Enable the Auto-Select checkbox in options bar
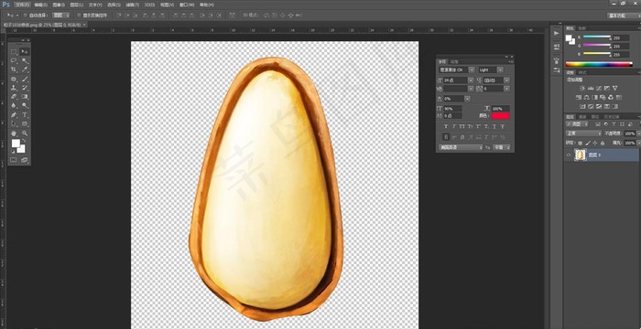 click(25, 16)
